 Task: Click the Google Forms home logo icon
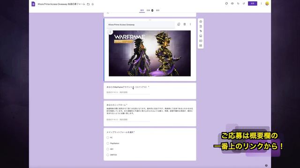(33, 4)
